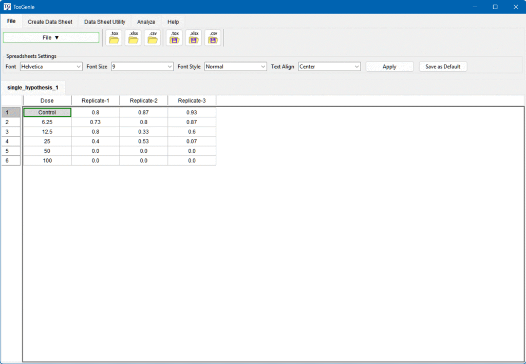Select row header 4

[x=11, y=141]
